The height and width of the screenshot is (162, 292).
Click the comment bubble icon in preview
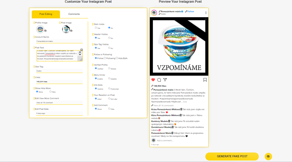(159, 80)
